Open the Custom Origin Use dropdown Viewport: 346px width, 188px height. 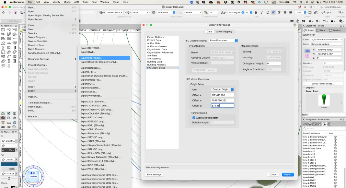click(223, 89)
